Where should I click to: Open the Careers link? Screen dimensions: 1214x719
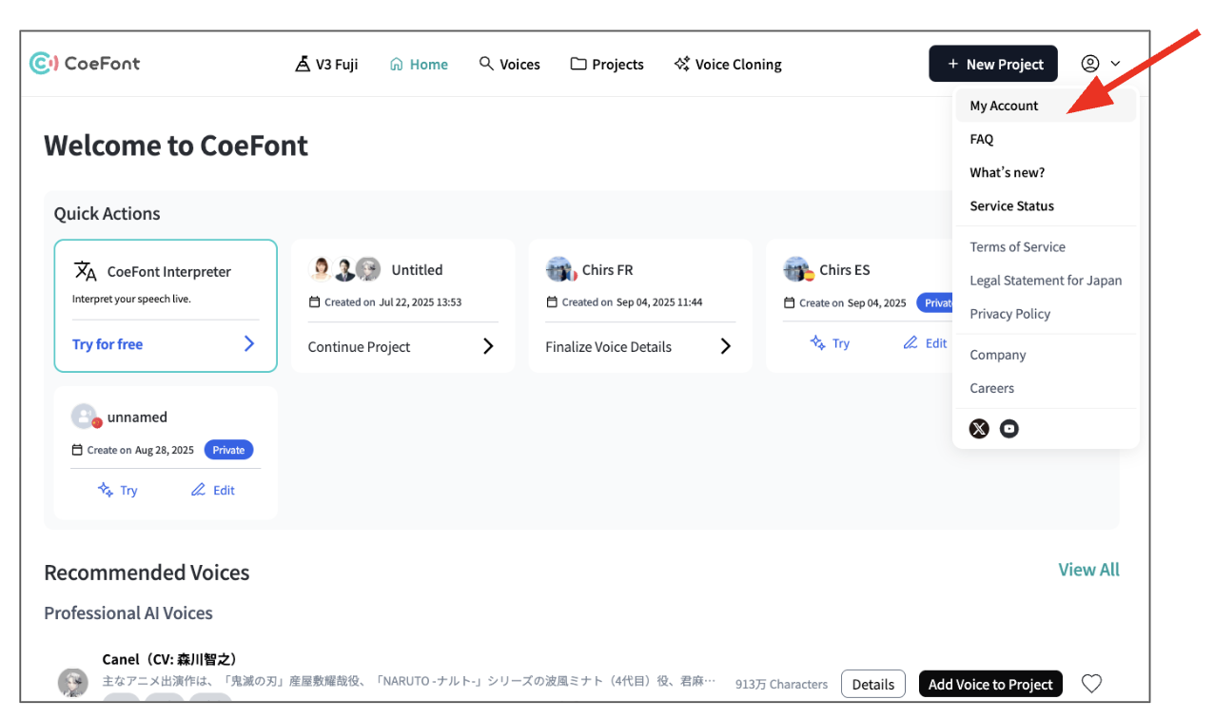(991, 388)
